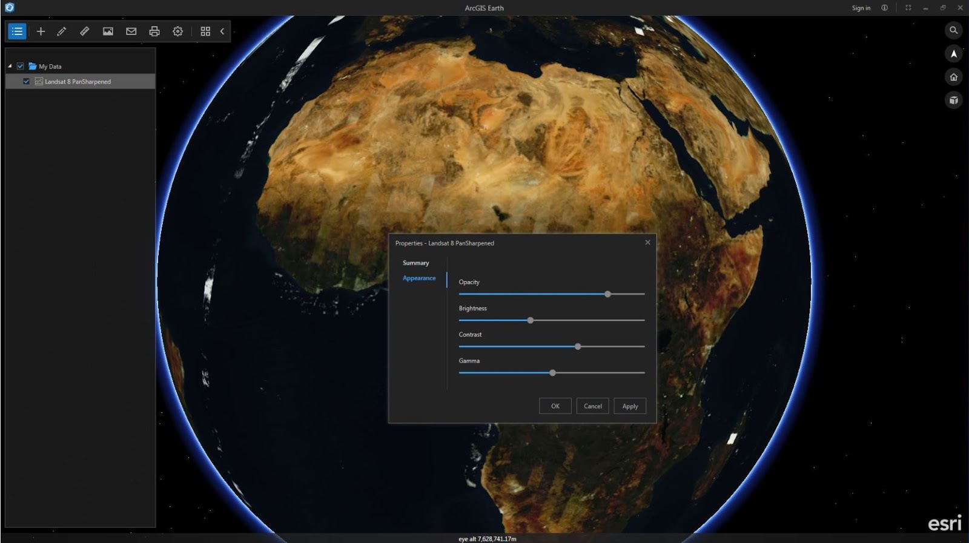
Task: Click the eye alt altitude readout
Action: (x=488, y=539)
